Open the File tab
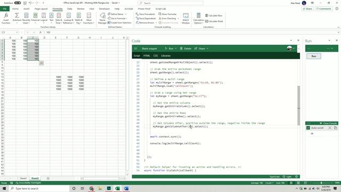This screenshot has width=341, height=192. coord(5,9)
